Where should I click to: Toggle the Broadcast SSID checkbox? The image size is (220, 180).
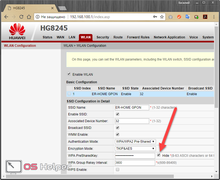tap(117, 128)
